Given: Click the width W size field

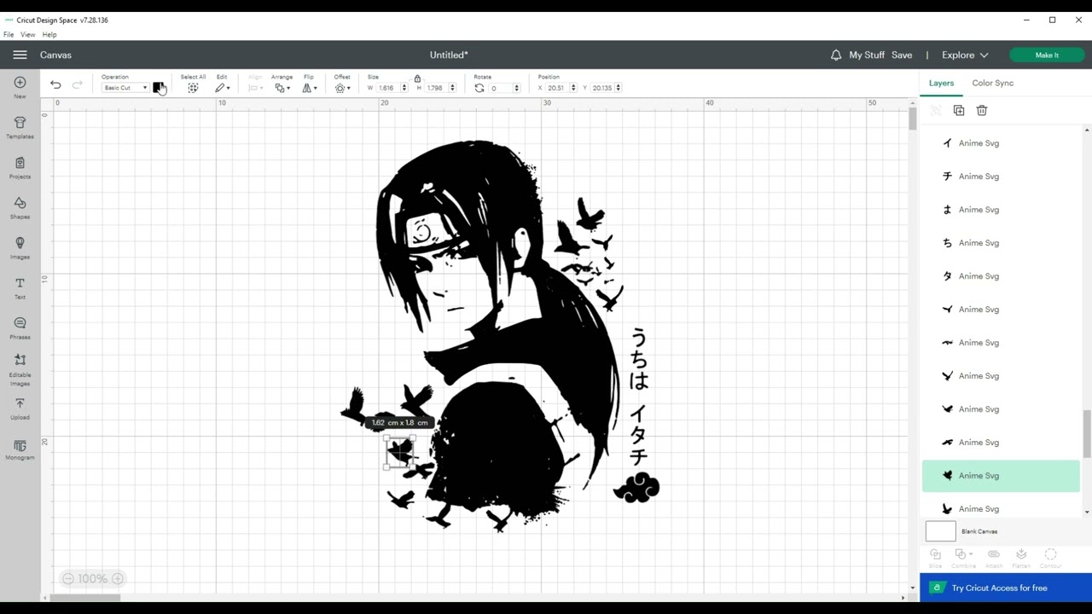Looking at the screenshot, I should 387,88.
